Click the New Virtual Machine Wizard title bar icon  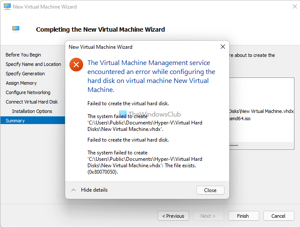(x=7, y=7)
